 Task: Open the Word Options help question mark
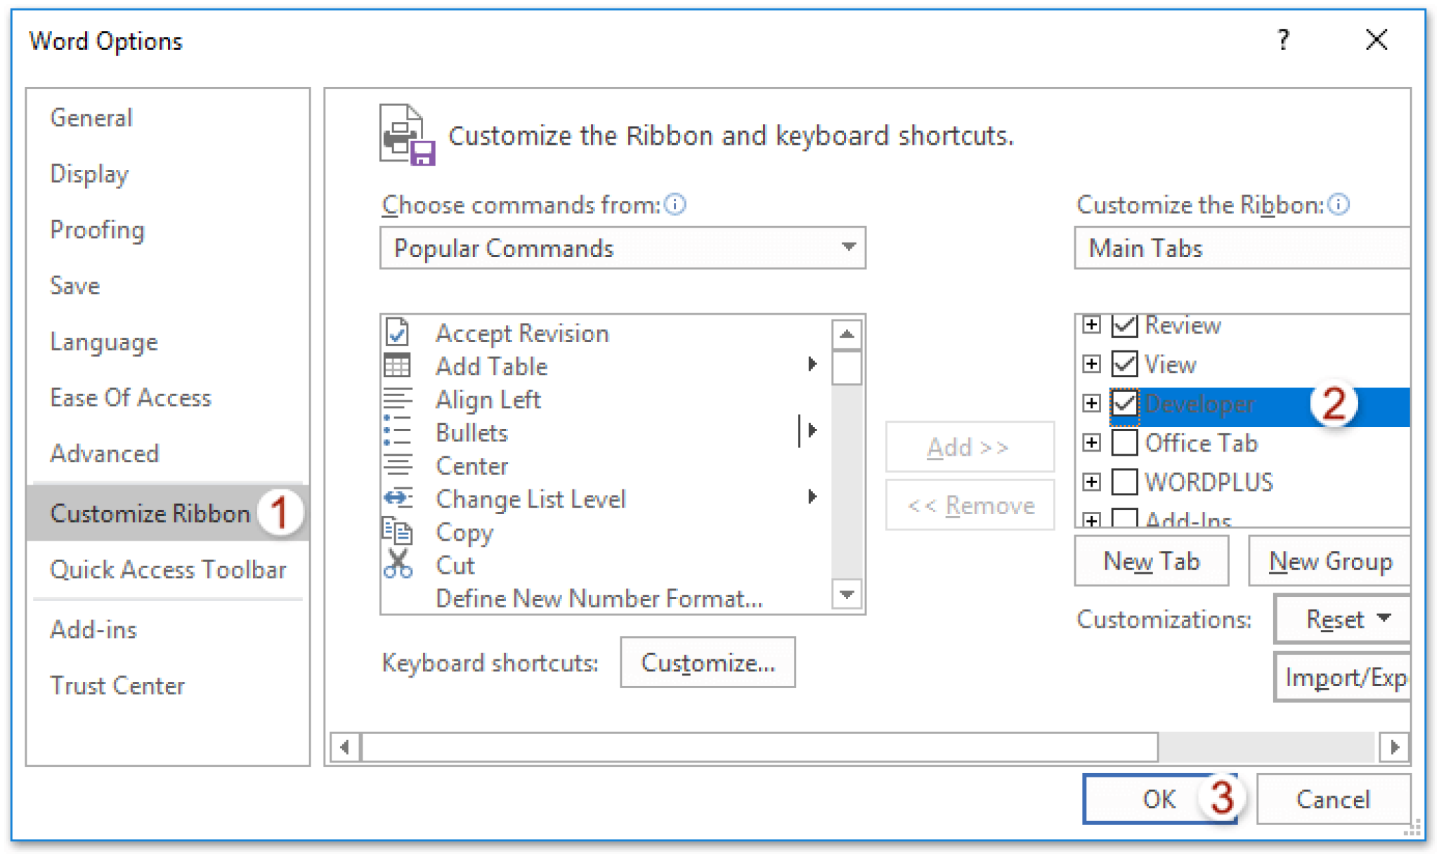[x=1284, y=40]
